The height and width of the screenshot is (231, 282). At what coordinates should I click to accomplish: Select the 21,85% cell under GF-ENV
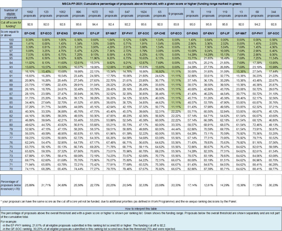click(208, 58)
